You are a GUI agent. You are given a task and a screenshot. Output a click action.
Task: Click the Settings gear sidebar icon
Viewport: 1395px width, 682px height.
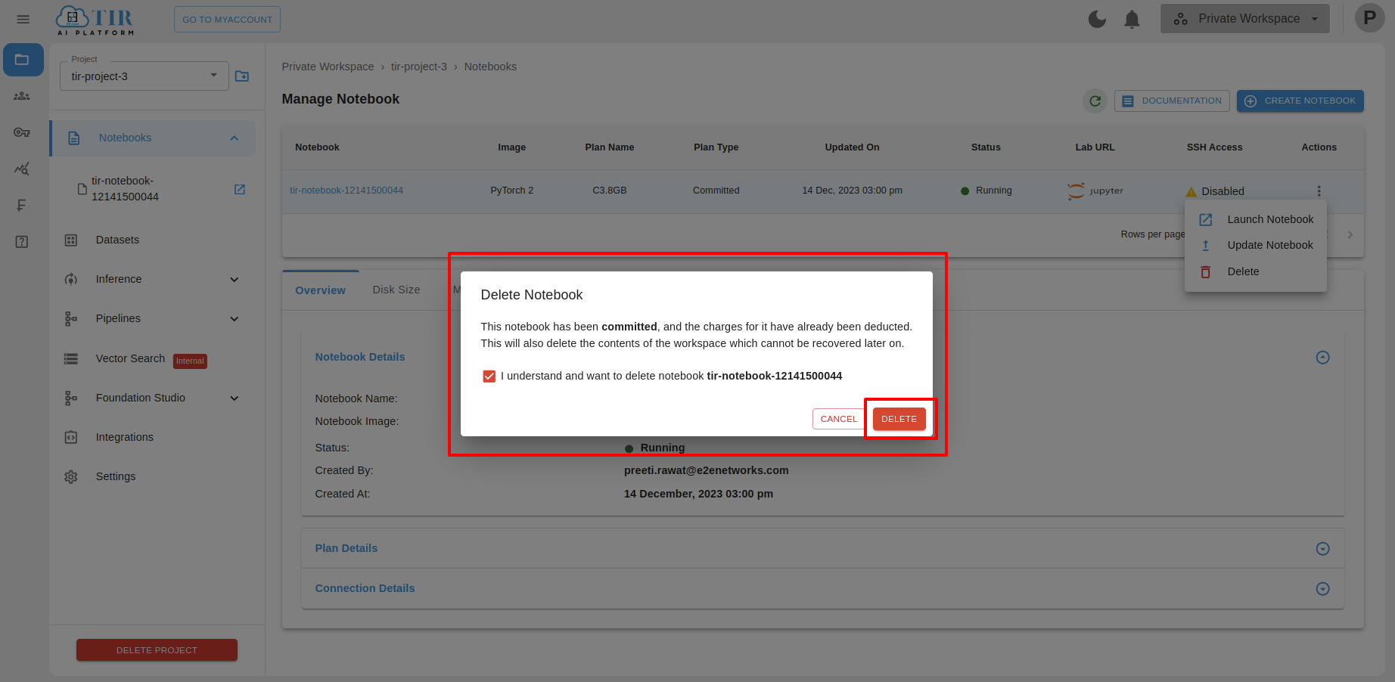click(71, 477)
